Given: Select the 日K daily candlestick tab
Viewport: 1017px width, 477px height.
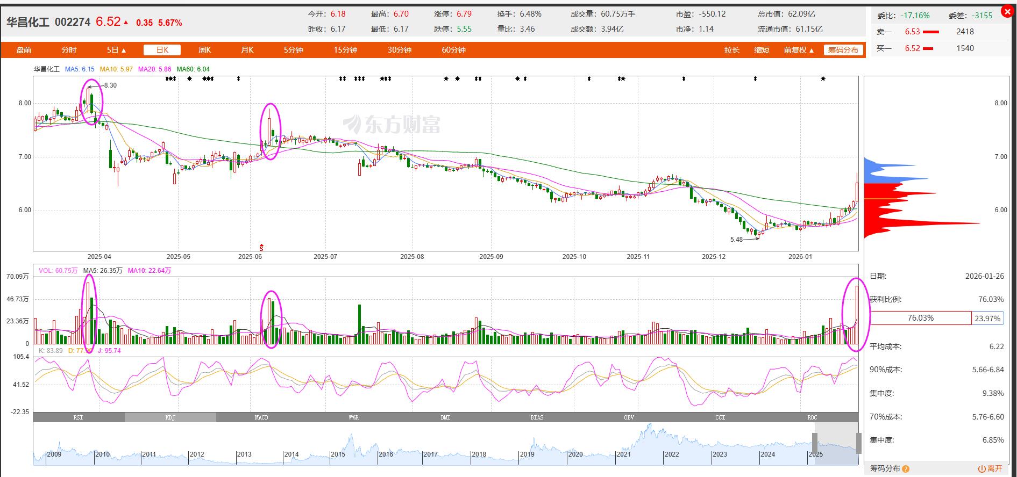Looking at the screenshot, I should pos(162,50).
